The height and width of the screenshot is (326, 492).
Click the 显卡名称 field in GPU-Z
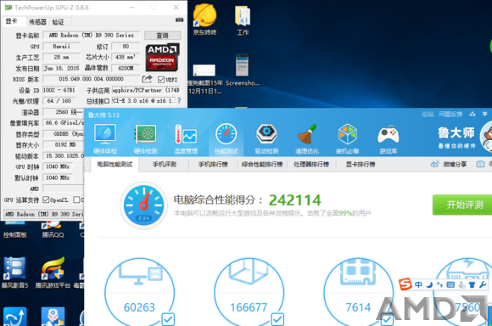pos(92,35)
